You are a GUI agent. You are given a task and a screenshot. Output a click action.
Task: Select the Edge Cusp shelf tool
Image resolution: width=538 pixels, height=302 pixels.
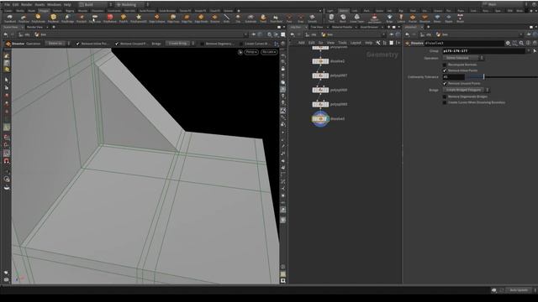click(x=173, y=18)
